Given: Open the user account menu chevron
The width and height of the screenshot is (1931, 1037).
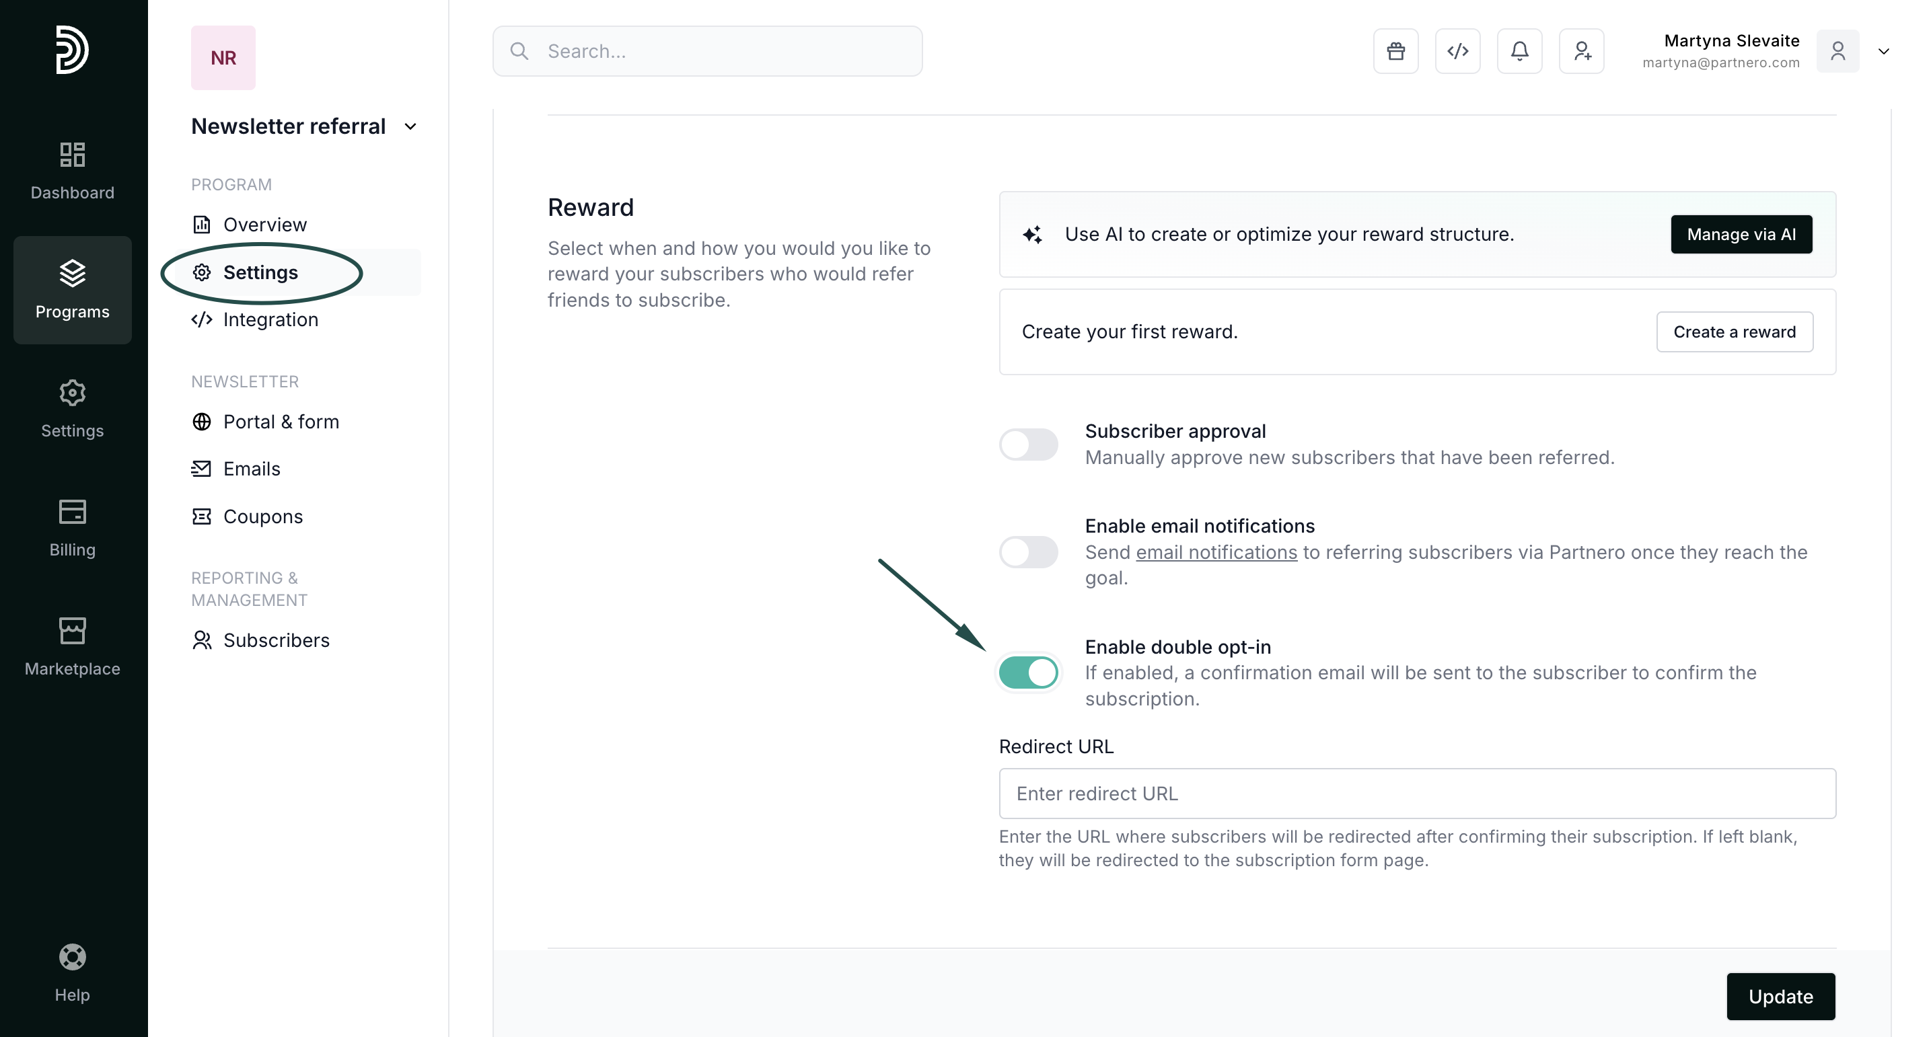Looking at the screenshot, I should click(1883, 51).
